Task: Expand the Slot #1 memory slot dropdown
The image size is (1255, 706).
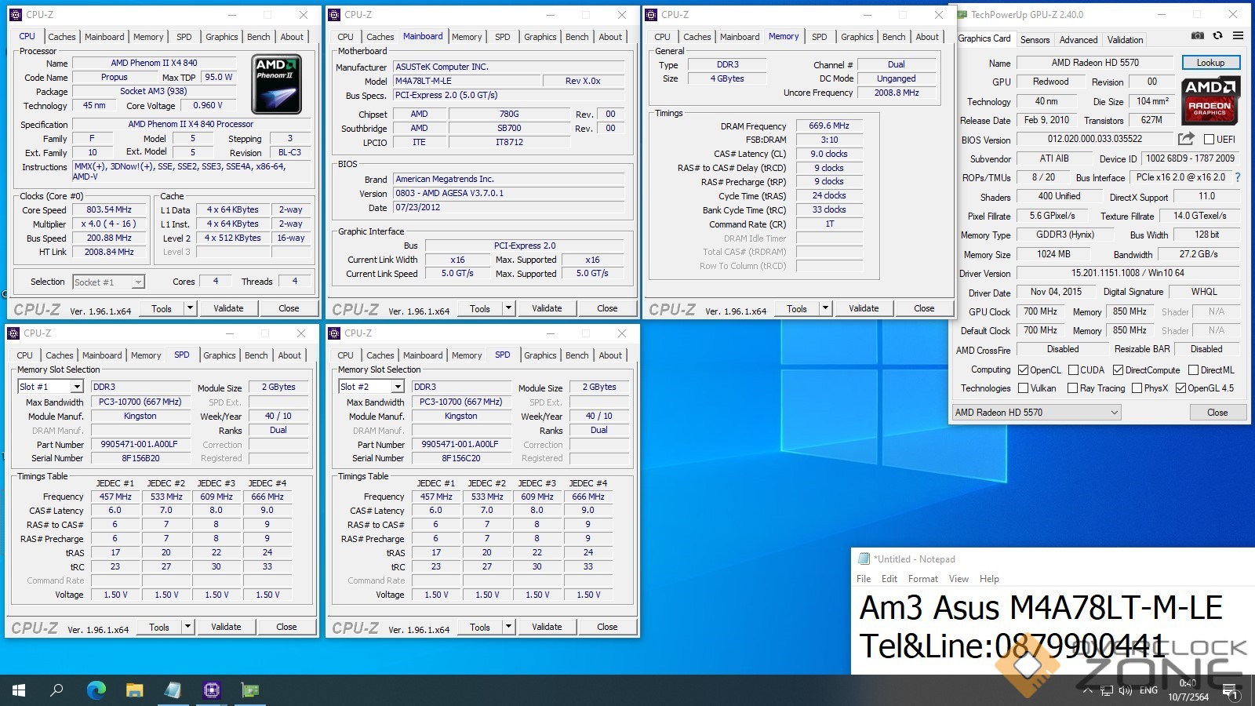Action: [76, 387]
